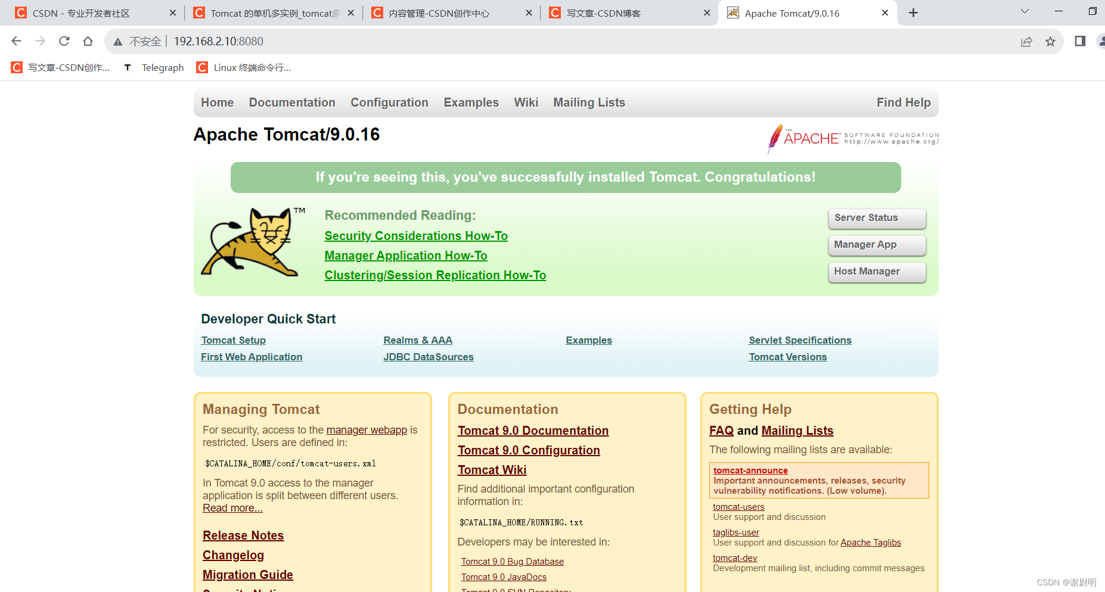1105x592 pixels.
Task: Switch to the 写文章-CSDN博客 tab
Action: (629, 13)
